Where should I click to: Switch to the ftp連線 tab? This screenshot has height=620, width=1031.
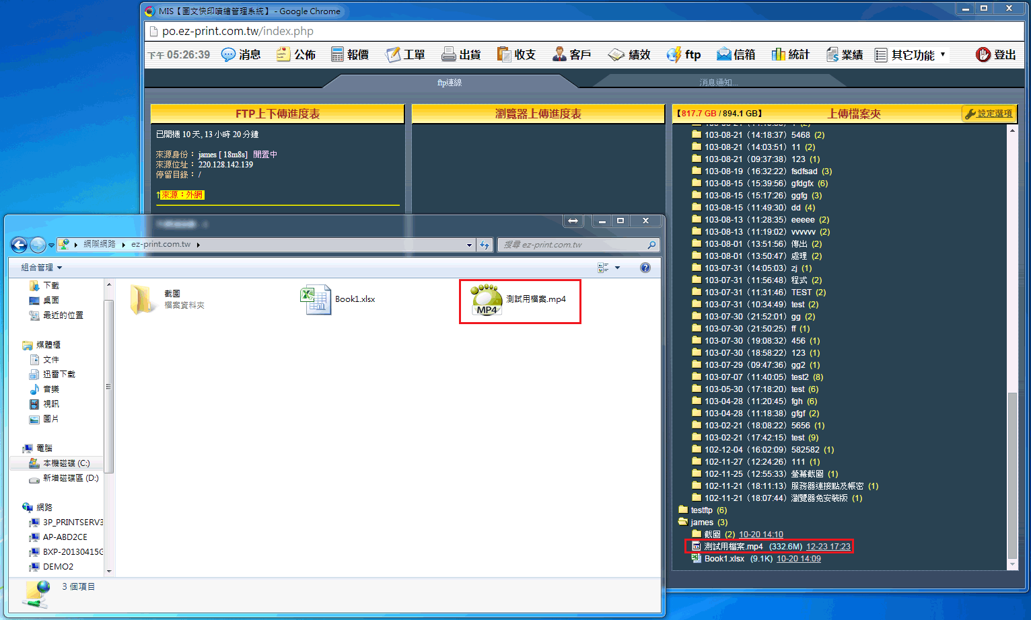click(x=450, y=82)
